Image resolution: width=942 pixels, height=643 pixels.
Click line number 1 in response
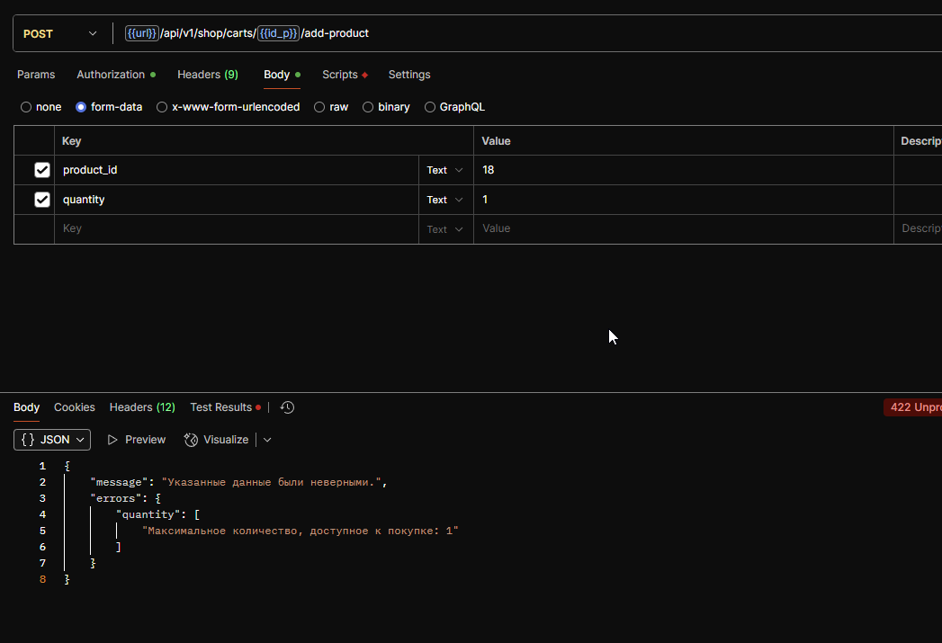[x=42, y=466]
